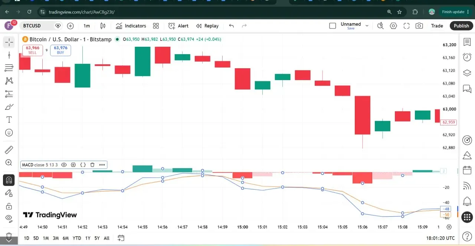Screen dimensions: 475x246
Task: Open the alerts clock panel
Action: [467, 57]
